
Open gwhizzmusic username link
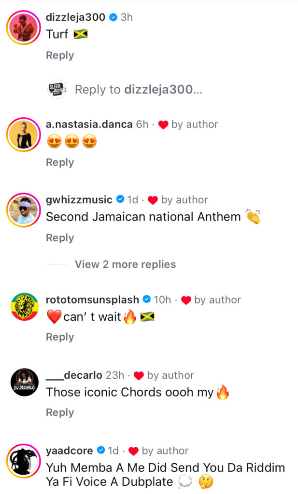[x=79, y=200]
